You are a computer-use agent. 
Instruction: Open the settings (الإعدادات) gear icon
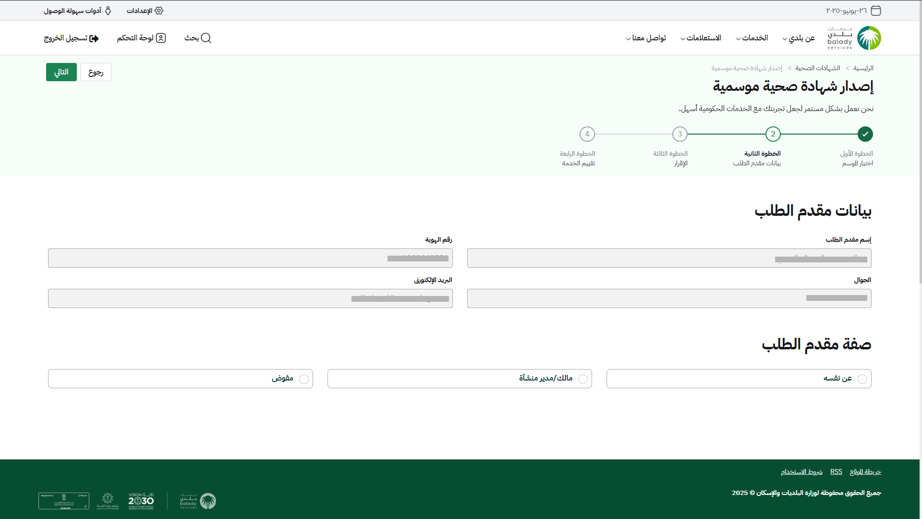(159, 11)
